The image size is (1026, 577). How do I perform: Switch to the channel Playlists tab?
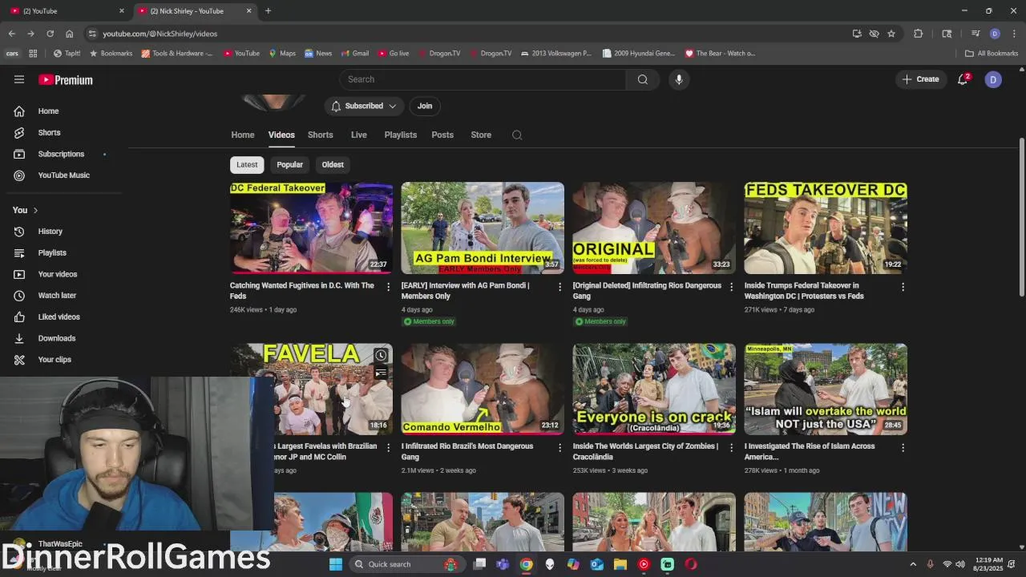pyautogui.click(x=400, y=135)
